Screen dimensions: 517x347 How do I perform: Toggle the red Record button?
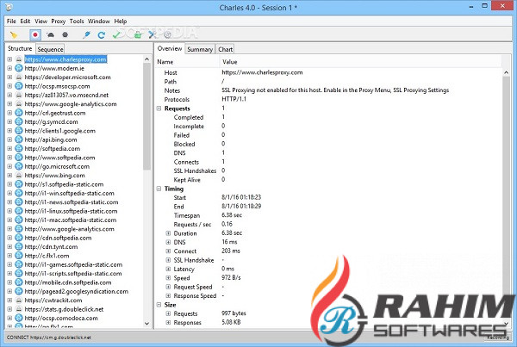[35, 34]
